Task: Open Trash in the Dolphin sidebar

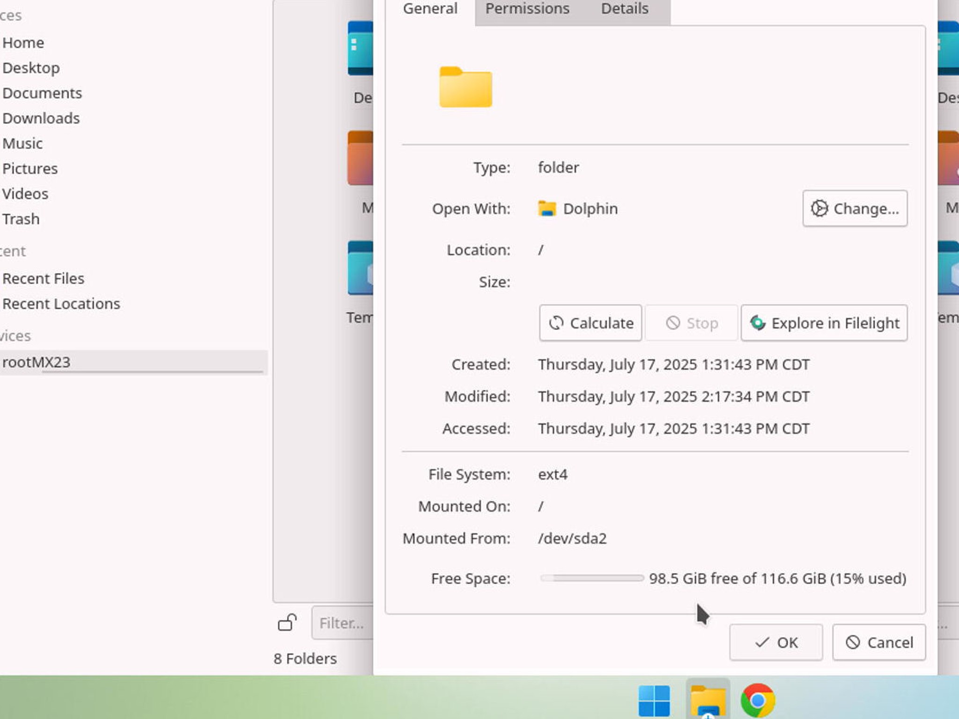Action: point(21,219)
